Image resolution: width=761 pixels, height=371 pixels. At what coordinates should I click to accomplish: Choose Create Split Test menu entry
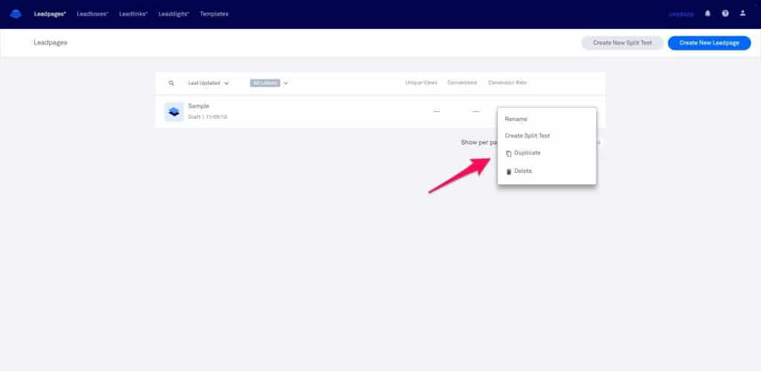[x=527, y=136]
